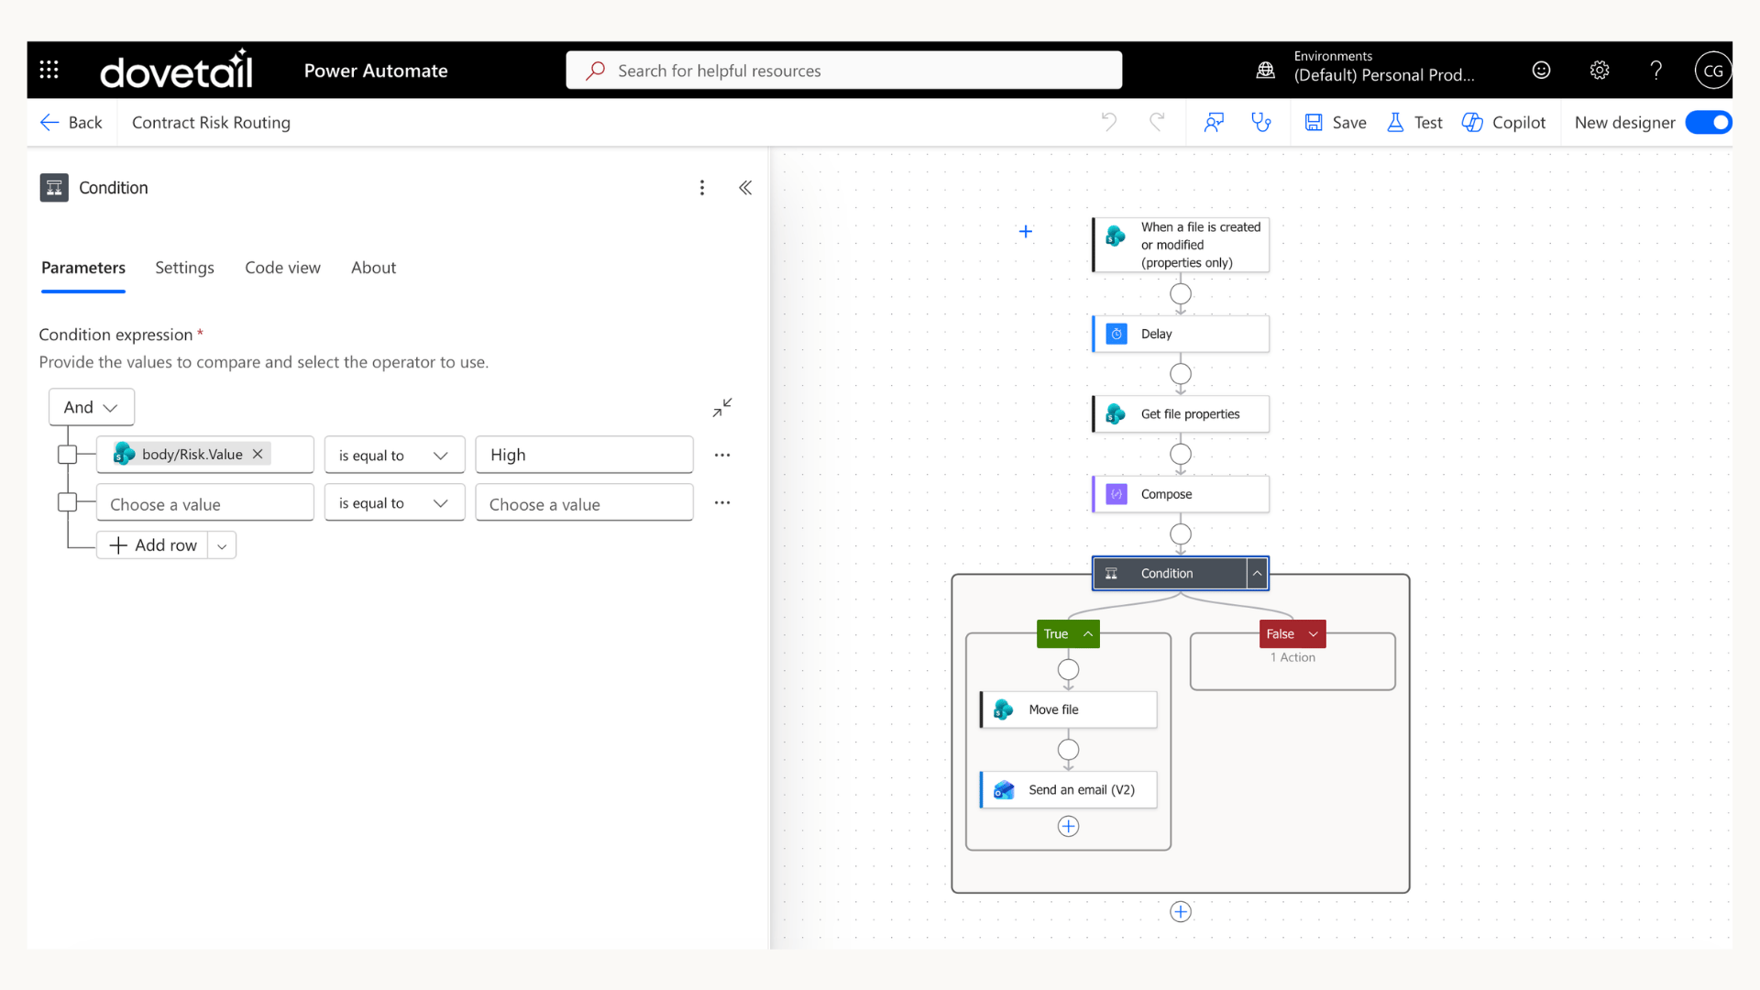Toggle the New designer switch
This screenshot has height=990, width=1760.
coord(1708,122)
